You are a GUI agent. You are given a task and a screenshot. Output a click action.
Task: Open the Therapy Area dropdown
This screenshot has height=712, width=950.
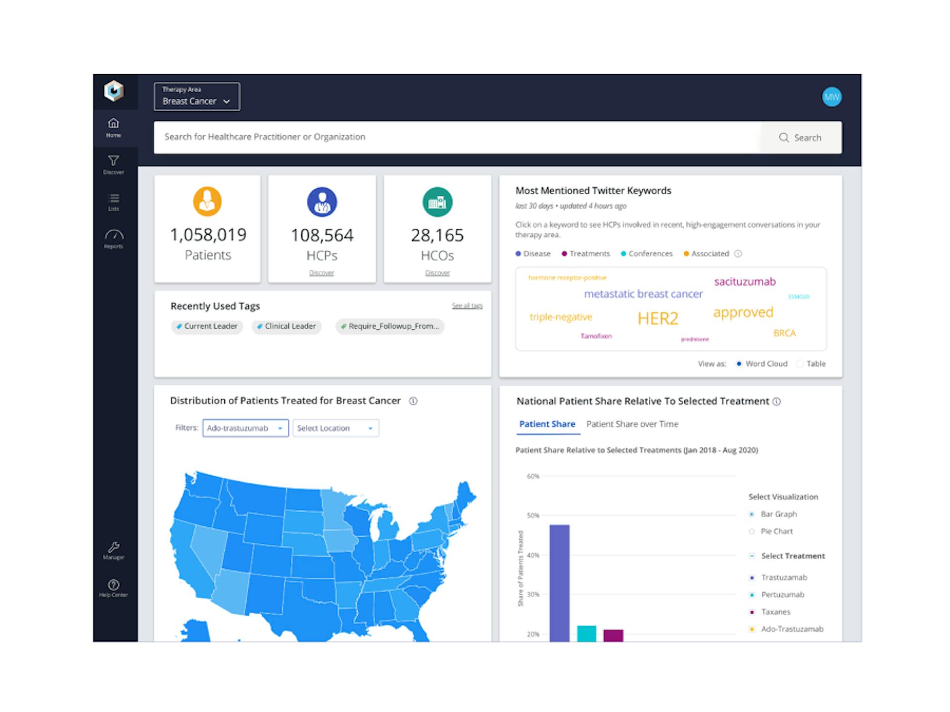point(196,97)
